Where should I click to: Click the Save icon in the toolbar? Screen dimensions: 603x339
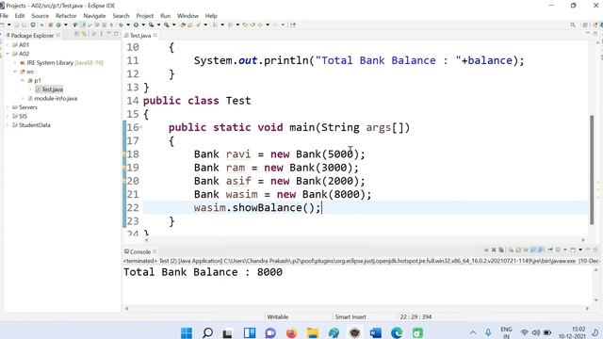point(17,25)
